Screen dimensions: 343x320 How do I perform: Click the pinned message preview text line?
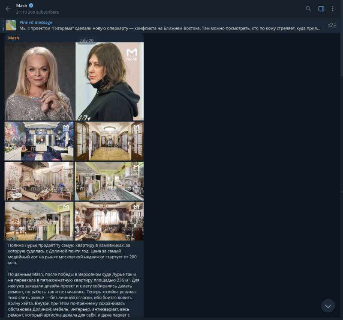[170, 28]
